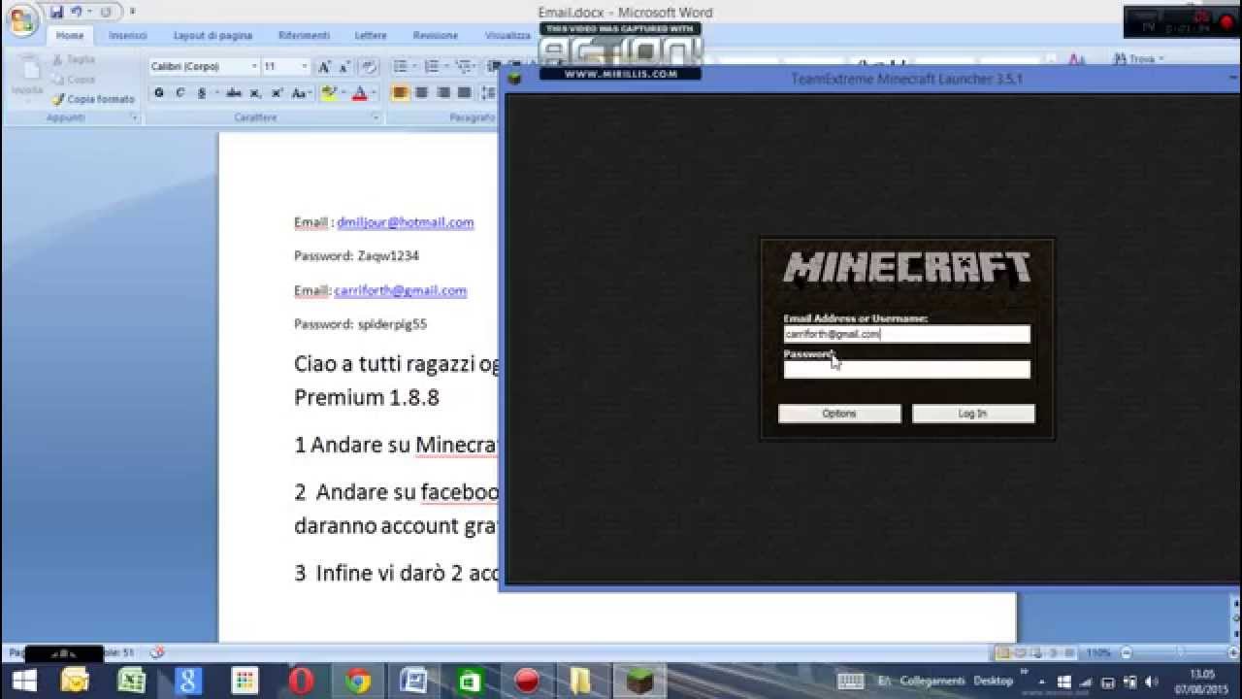
Task: Clear formatting with the eraser icon
Action: coord(369,67)
